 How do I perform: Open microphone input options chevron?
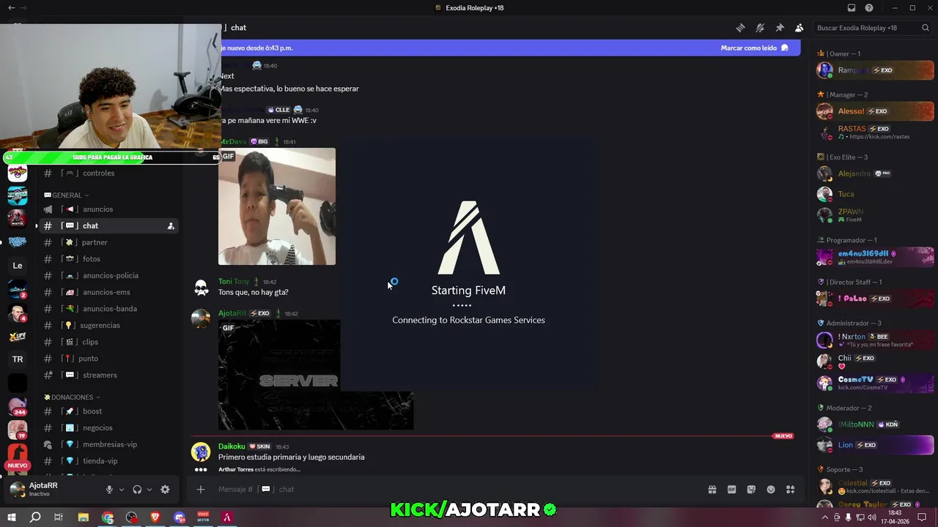[x=122, y=490]
